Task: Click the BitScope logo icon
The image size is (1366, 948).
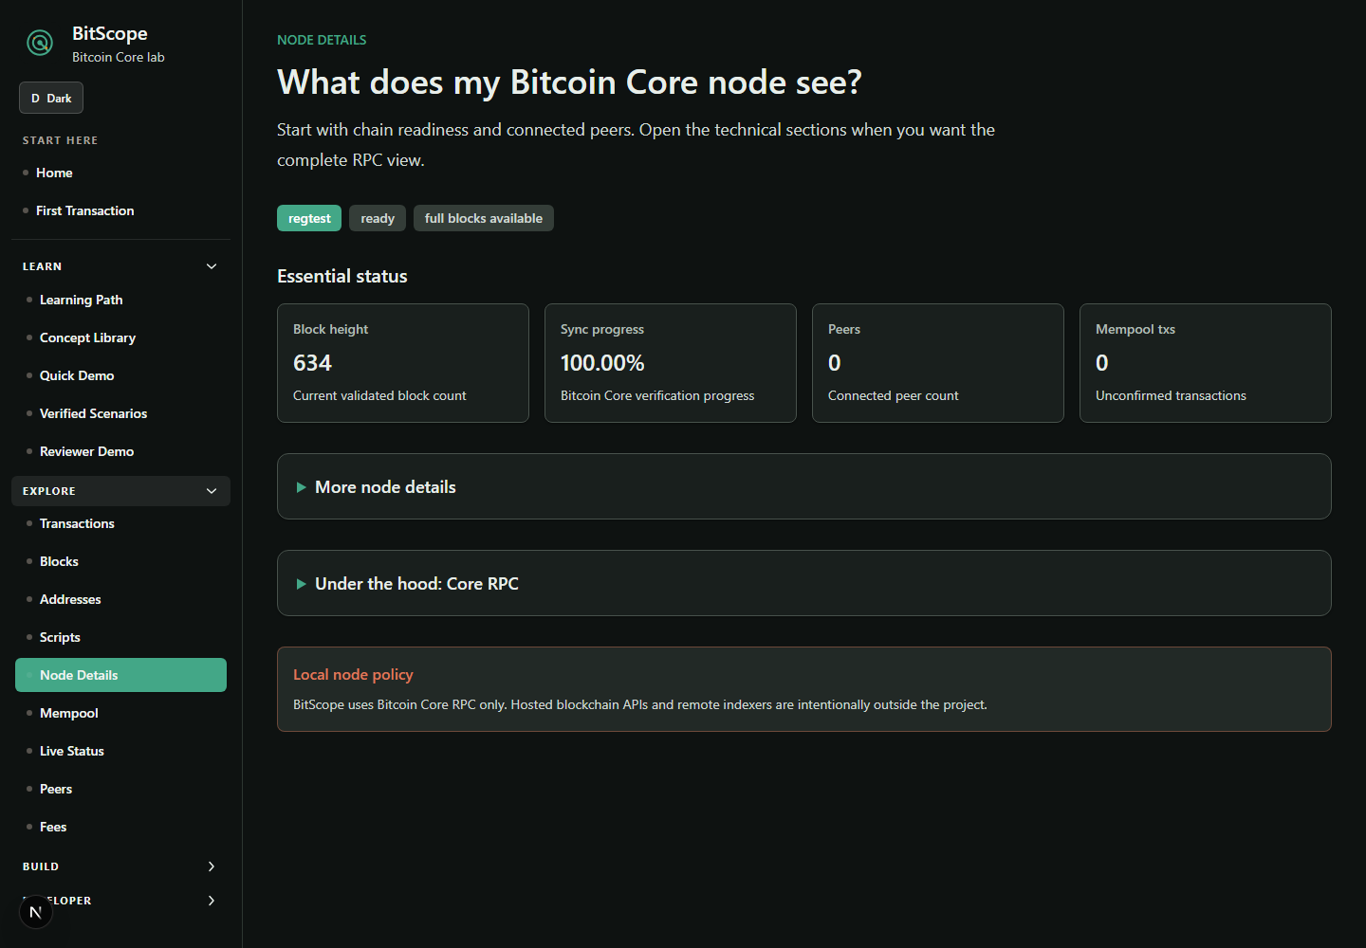Action: [x=40, y=43]
